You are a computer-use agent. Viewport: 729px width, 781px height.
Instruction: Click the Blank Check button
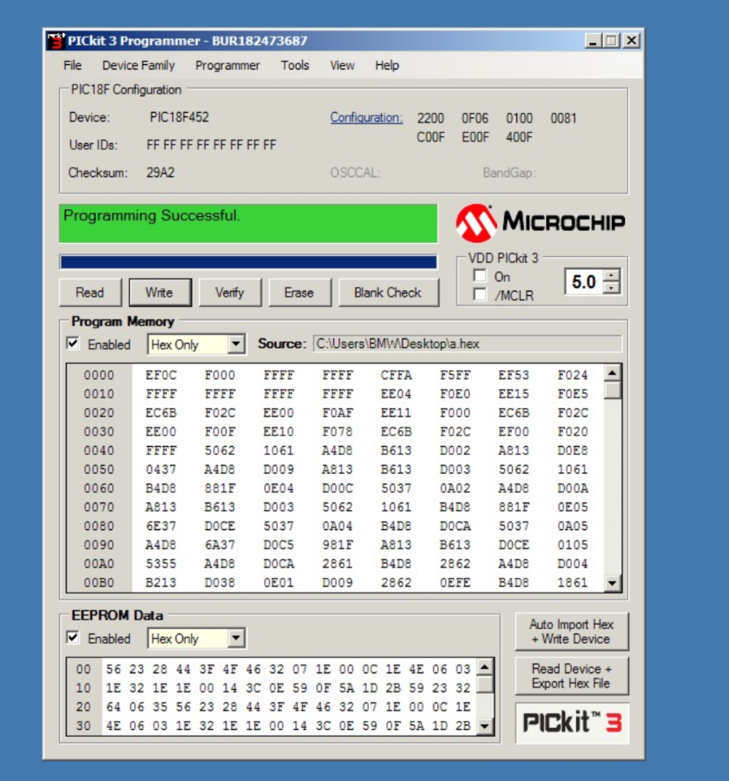click(387, 292)
